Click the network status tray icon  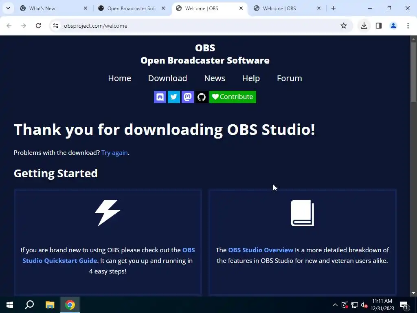(x=355, y=305)
